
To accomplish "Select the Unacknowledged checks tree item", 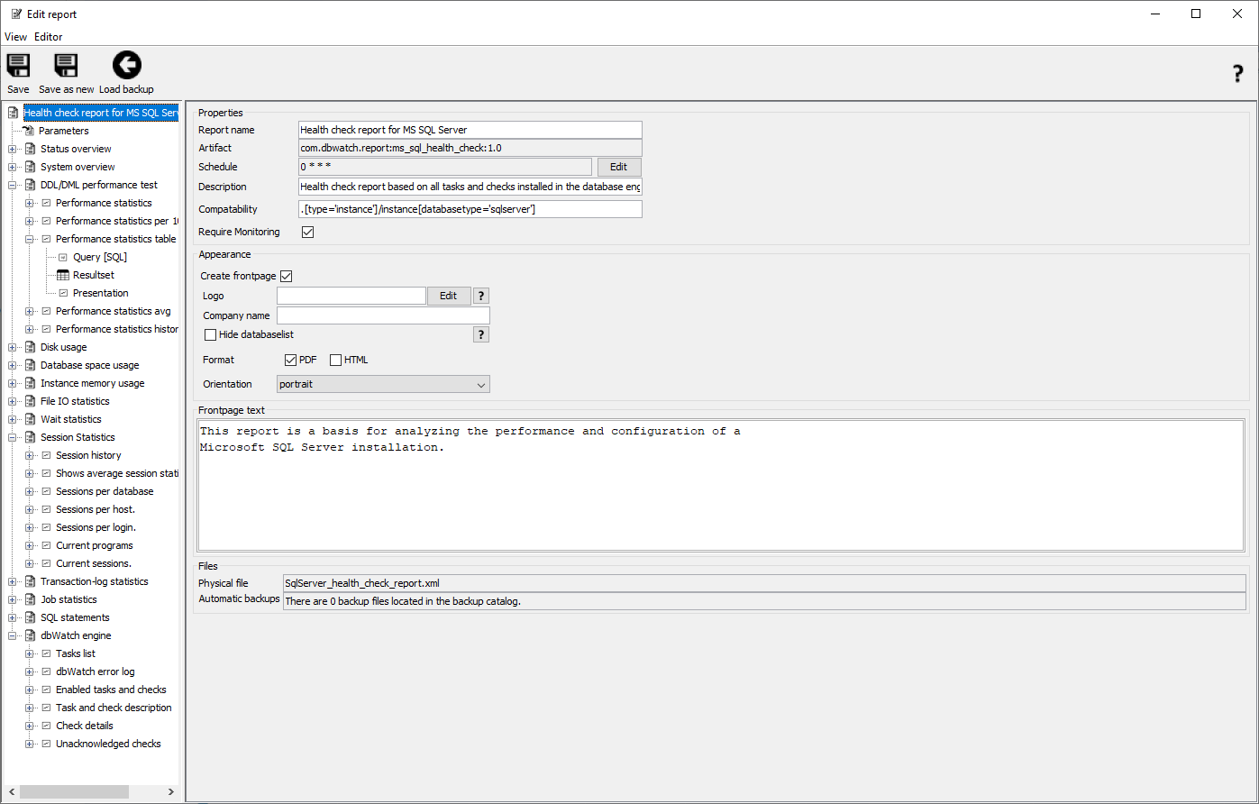I will 108,744.
